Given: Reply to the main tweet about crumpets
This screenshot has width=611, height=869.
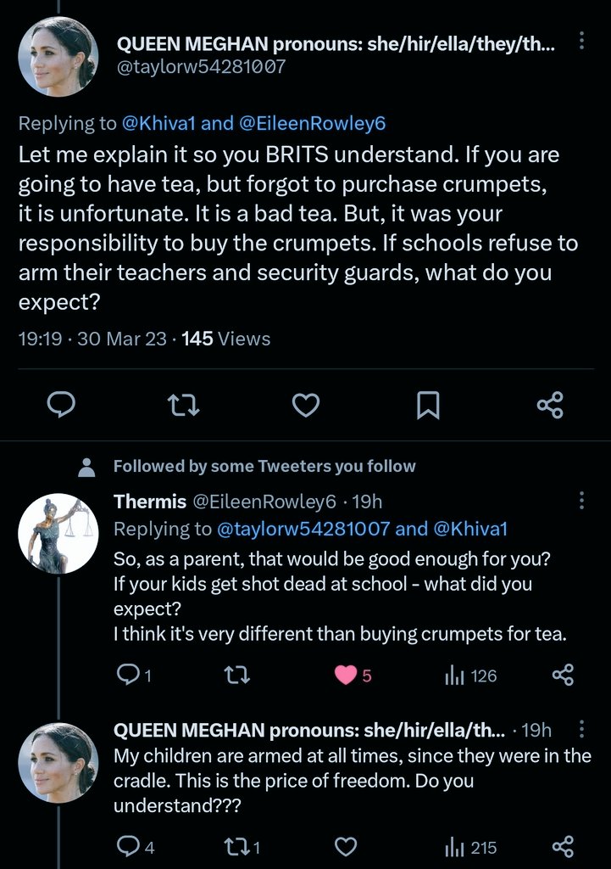Looking at the screenshot, I should (60, 406).
